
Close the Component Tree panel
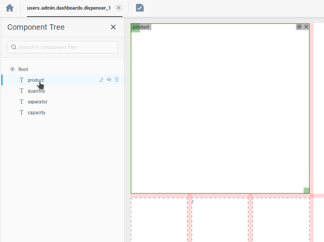click(113, 27)
